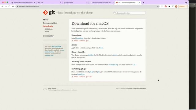Open the Amazon.com link

(x=49, y=55)
